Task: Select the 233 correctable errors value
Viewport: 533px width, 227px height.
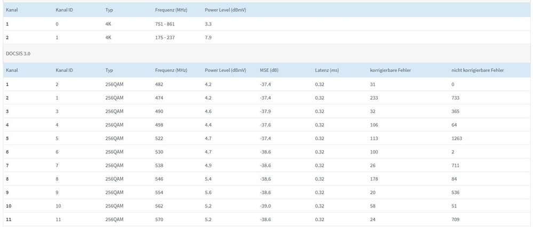Action: coord(374,98)
